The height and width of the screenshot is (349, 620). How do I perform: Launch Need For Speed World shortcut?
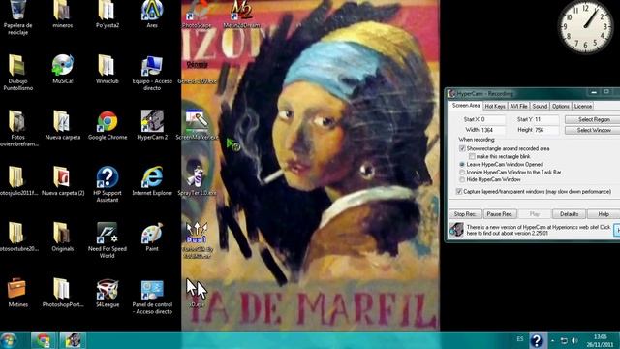(x=108, y=240)
